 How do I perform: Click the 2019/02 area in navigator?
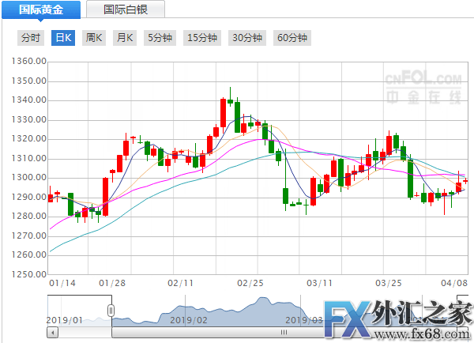coord(188,320)
